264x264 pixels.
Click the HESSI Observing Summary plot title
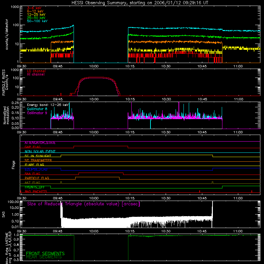[x=140, y=3]
